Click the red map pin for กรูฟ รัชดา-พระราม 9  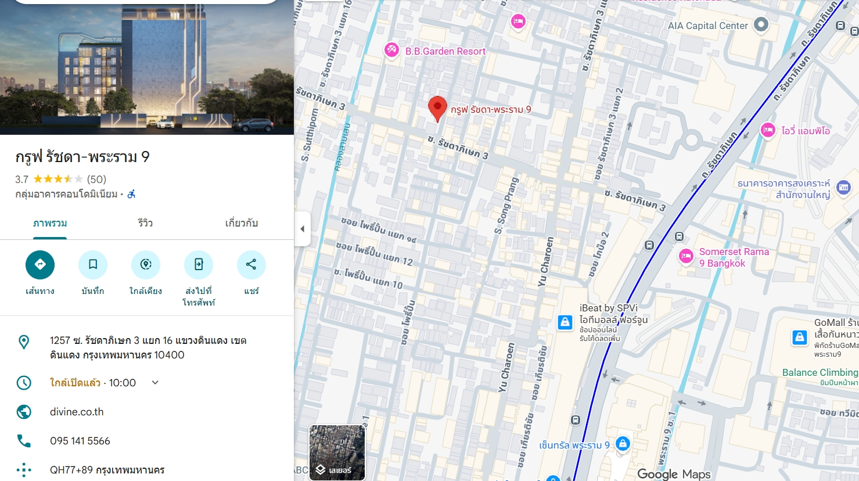(x=437, y=108)
